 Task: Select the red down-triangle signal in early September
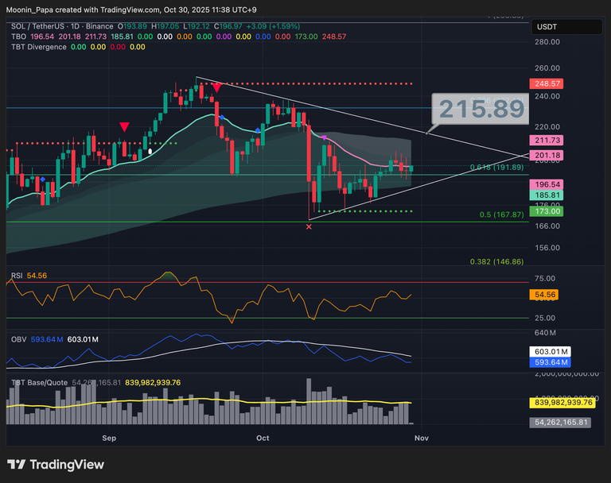(x=124, y=127)
